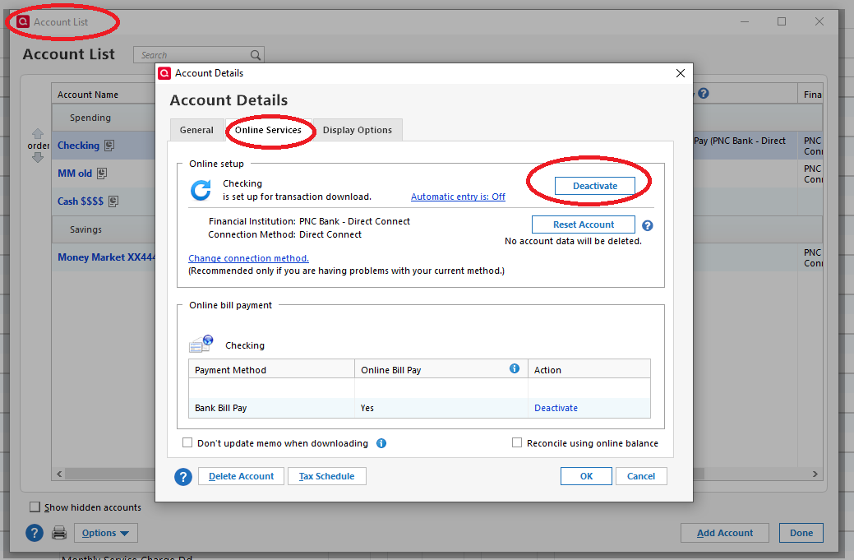Screen dimensions: 854x560
Task: Select Checking account in Account List
Action: pos(78,146)
